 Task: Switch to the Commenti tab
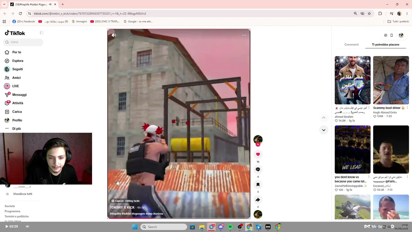point(351,44)
